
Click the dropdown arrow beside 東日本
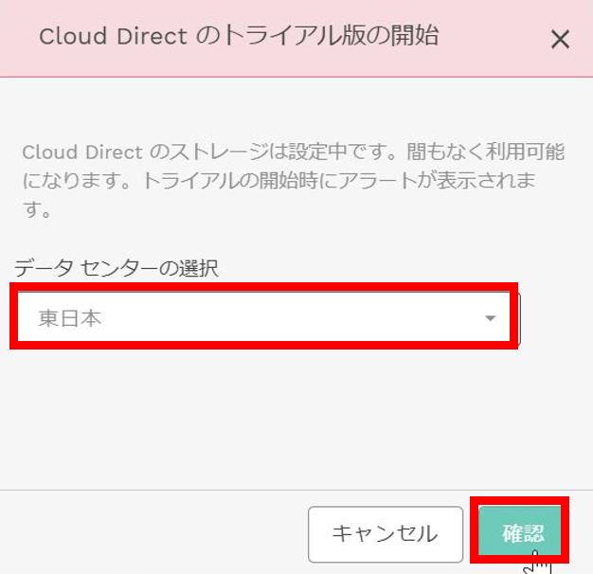pos(490,318)
